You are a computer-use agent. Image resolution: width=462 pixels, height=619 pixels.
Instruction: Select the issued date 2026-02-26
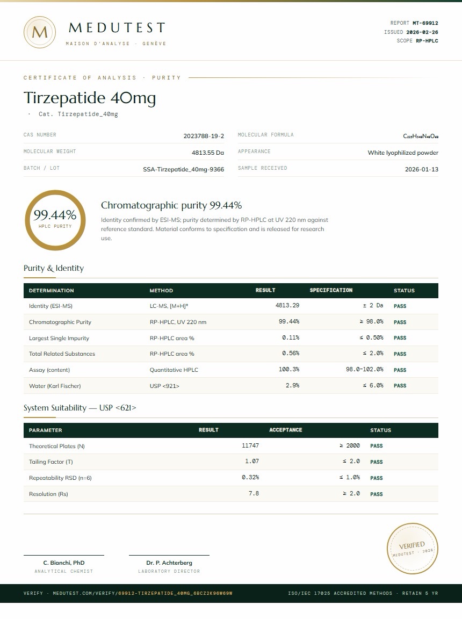tap(422, 32)
